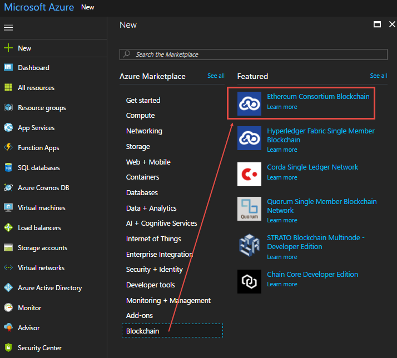Click See all for Featured
The width and height of the screenshot is (397, 358).
pos(378,76)
